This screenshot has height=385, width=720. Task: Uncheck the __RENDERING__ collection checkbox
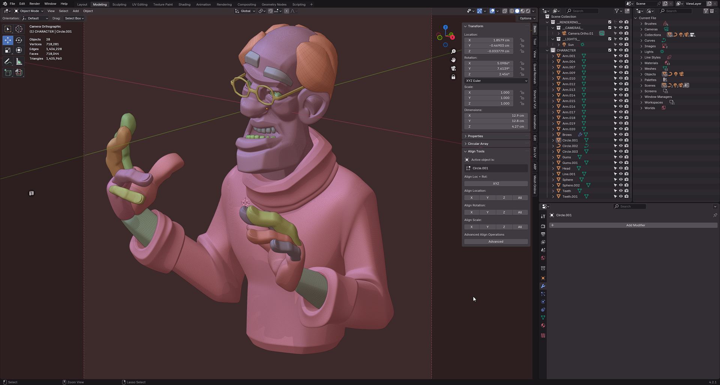(x=610, y=22)
